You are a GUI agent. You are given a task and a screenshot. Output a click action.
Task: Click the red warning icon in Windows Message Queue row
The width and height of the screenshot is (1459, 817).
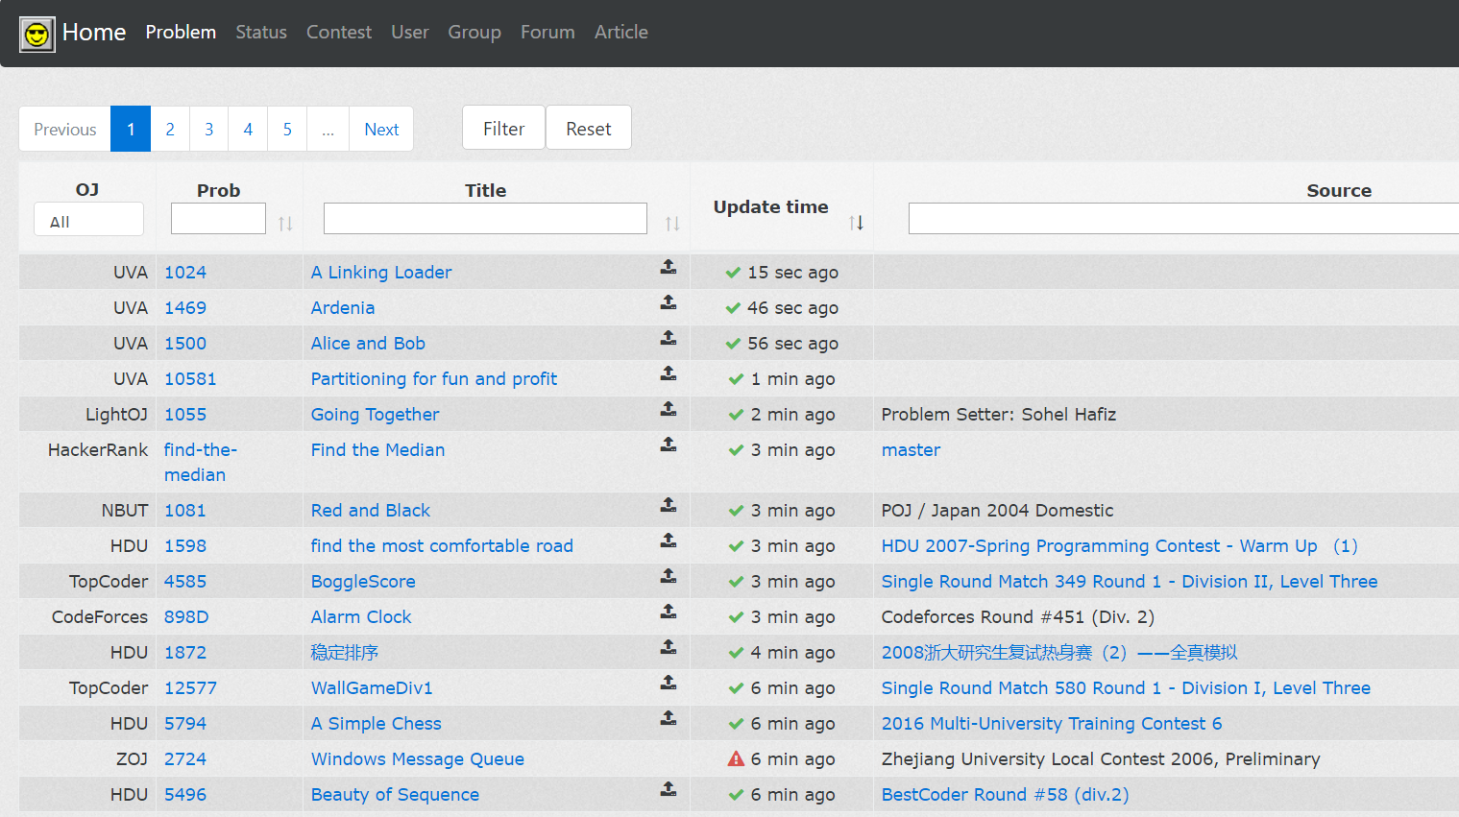click(x=736, y=758)
